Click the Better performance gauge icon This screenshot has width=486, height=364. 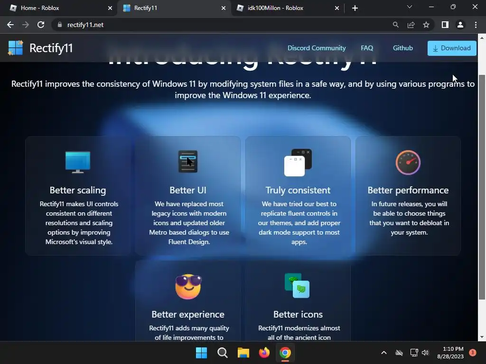(x=408, y=163)
